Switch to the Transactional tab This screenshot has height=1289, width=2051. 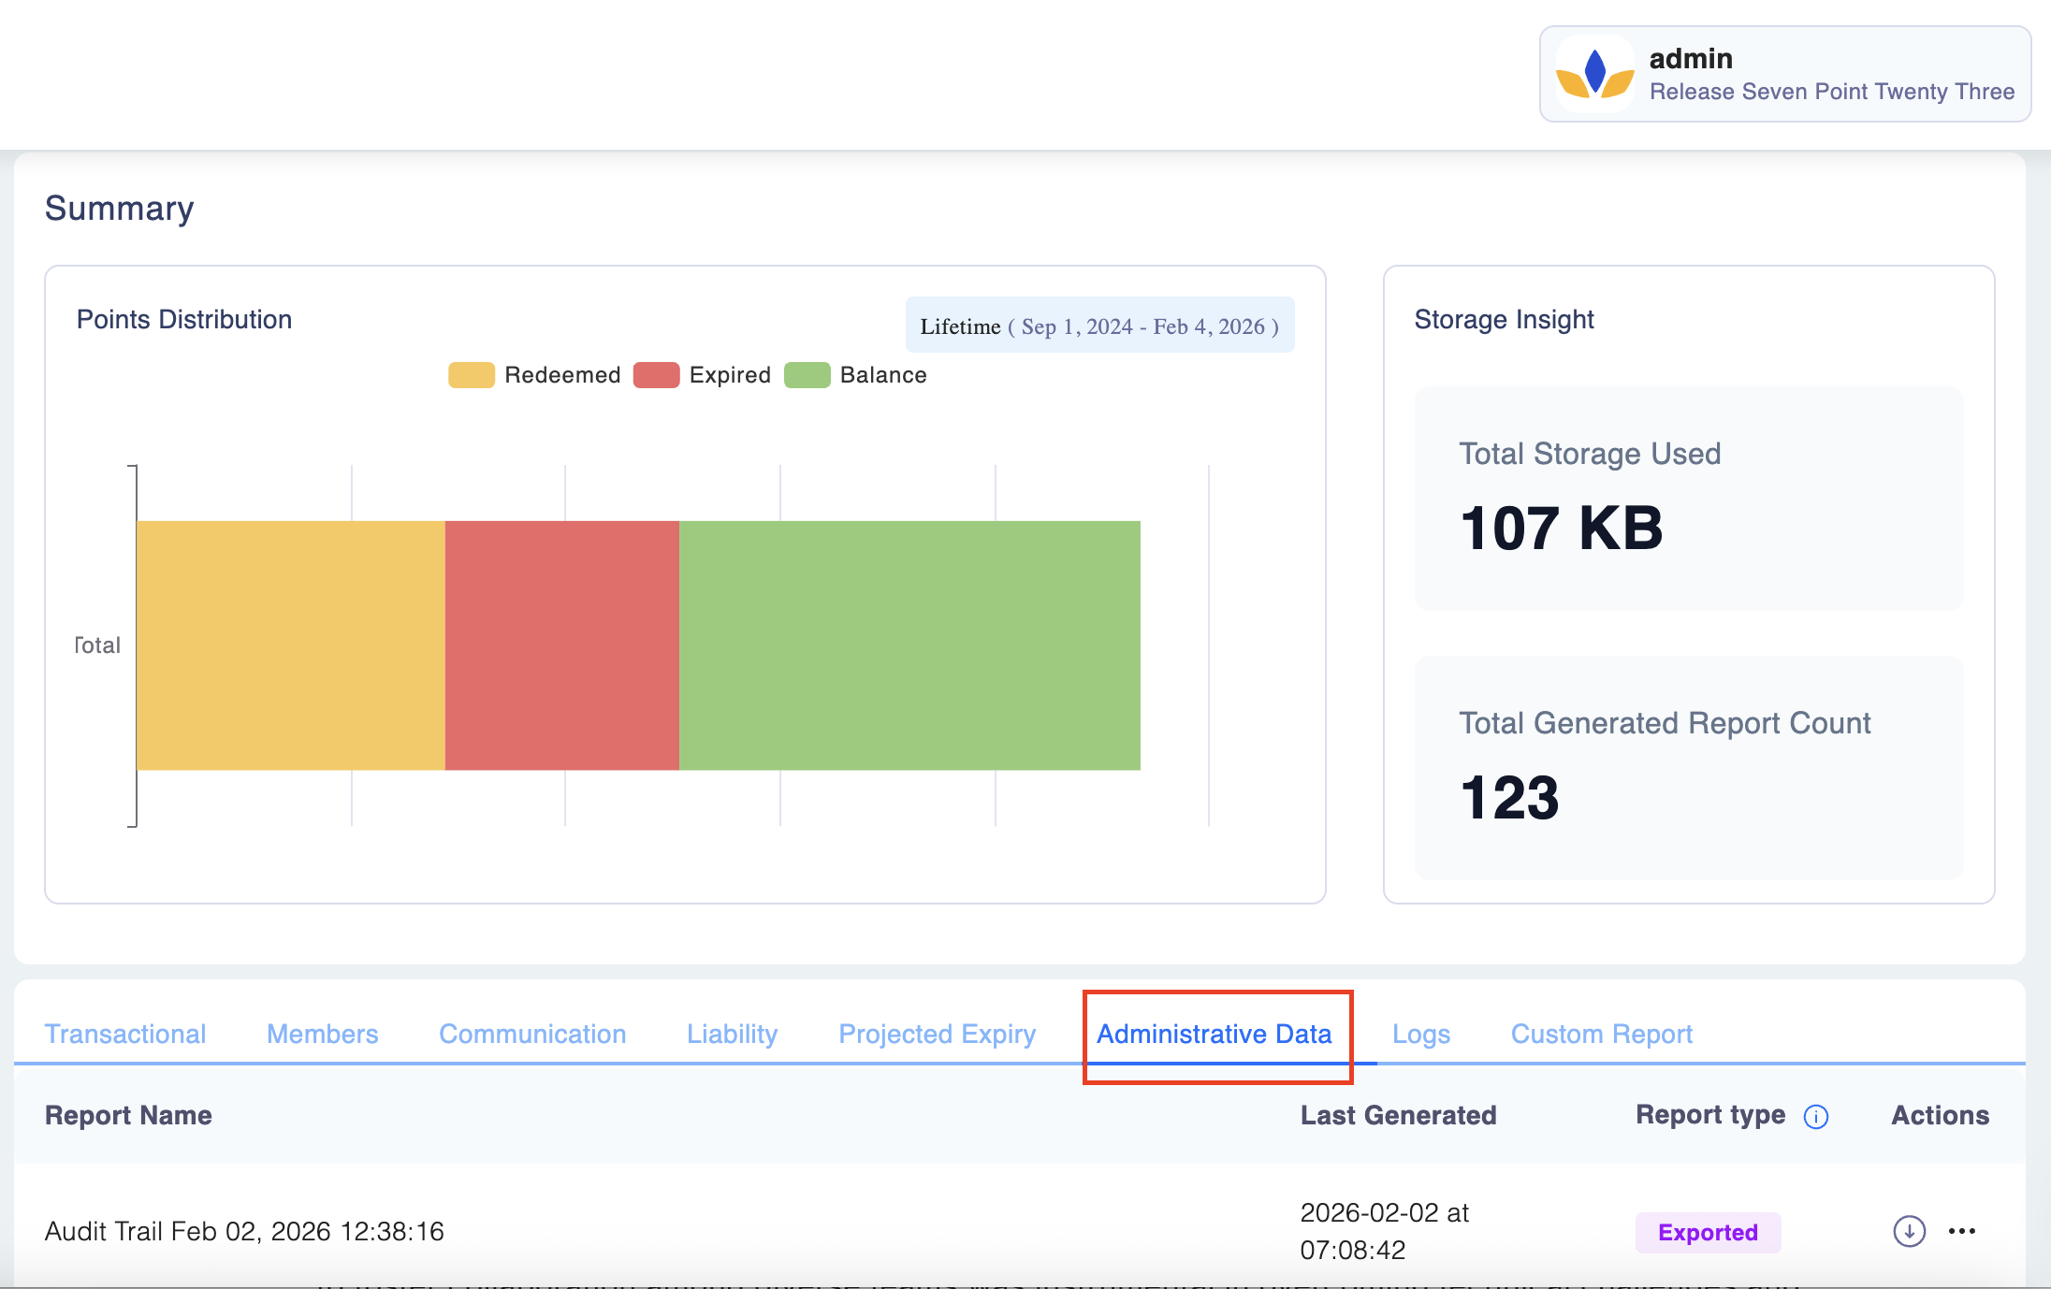(125, 1034)
